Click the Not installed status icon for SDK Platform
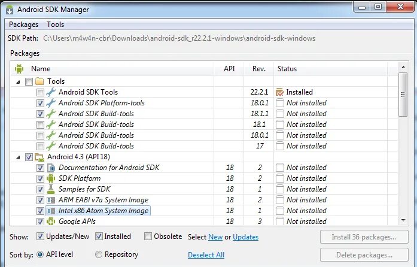The height and width of the screenshot is (267, 417). (x=280, y=178)
